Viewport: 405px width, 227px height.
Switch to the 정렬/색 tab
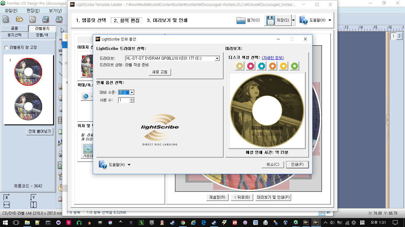(42, 35)
